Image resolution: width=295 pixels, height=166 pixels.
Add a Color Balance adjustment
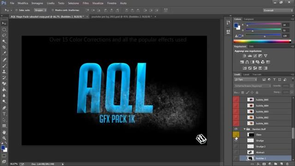pyautogui.click(x=247, y=62)
